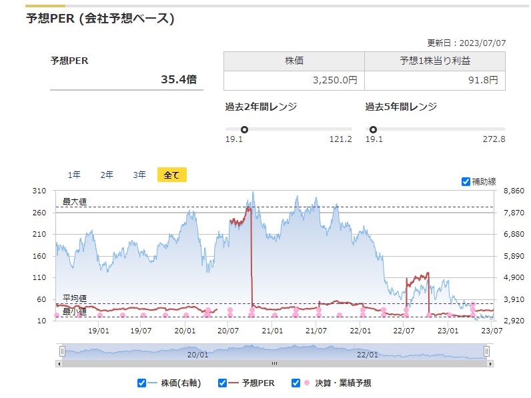
Task: Switch chart to 2年 period
Action: [107, 175]
